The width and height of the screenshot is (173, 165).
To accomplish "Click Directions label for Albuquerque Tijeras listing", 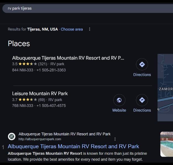I will [x=142, y=75].
